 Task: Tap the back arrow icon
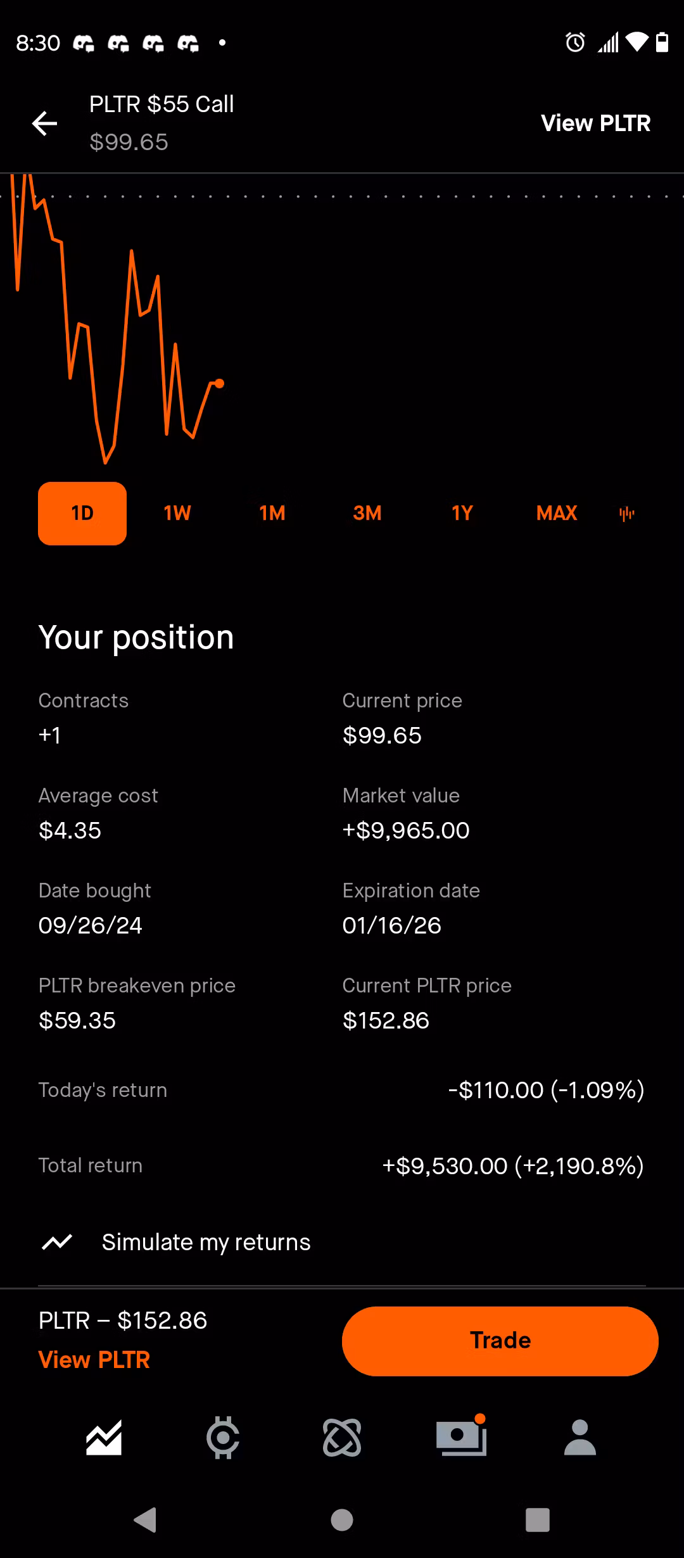point(44,123)
